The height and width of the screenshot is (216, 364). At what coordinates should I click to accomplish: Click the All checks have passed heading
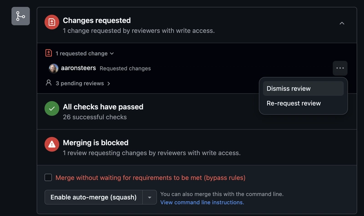tap(103, 107)
